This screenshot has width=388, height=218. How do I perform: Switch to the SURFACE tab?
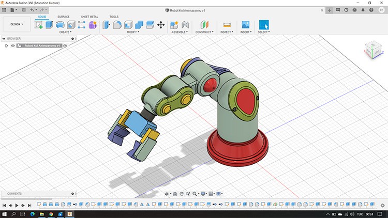[x=64, y=17]
